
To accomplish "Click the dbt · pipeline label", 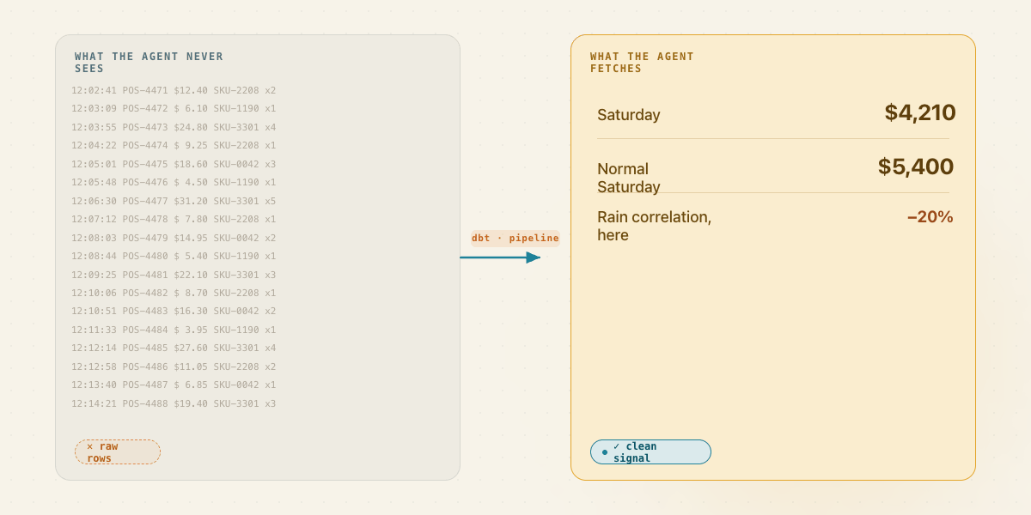I will [x=515, y=238].
